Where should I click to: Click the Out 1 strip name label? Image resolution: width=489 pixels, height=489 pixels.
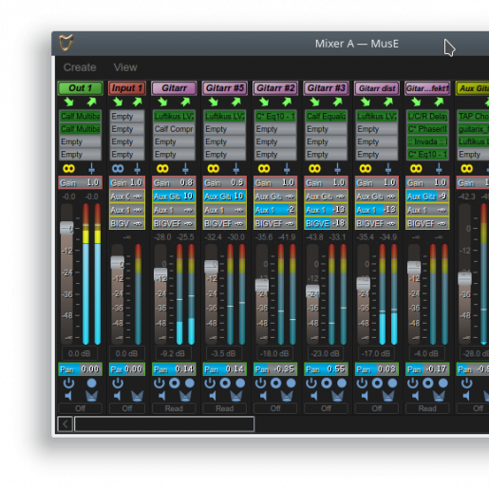80,88
